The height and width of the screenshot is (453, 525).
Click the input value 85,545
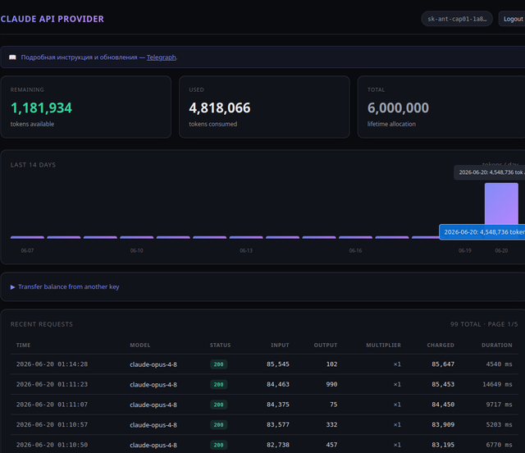coord(278,364)
